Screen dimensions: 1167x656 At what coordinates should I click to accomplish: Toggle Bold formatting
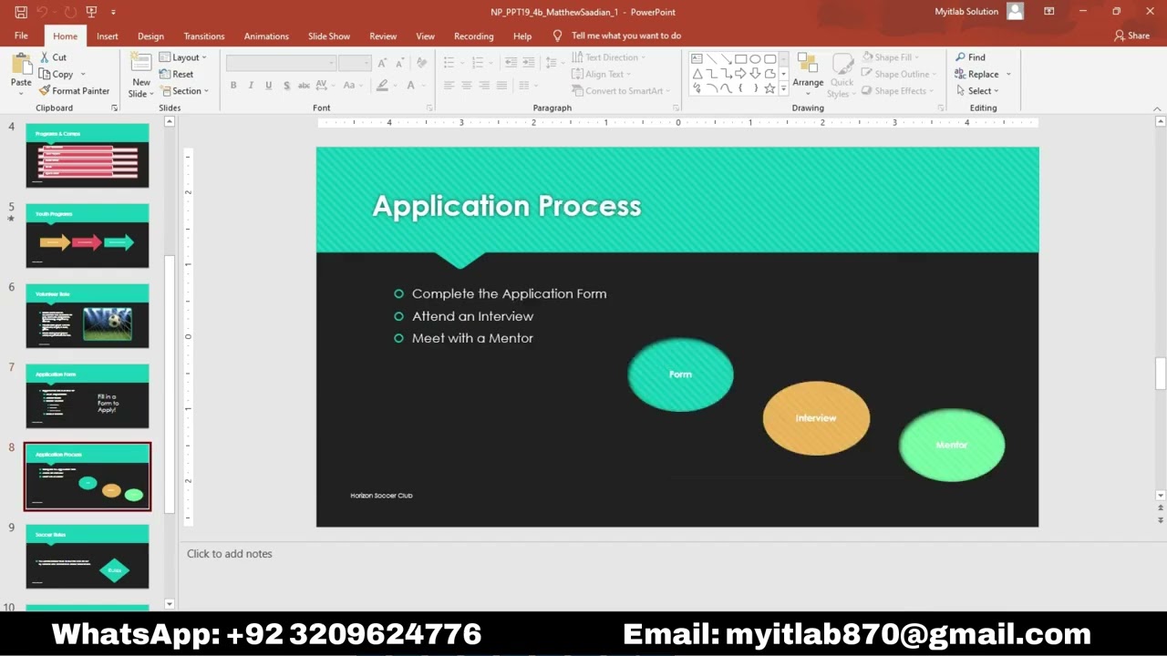tap(233, 86)
